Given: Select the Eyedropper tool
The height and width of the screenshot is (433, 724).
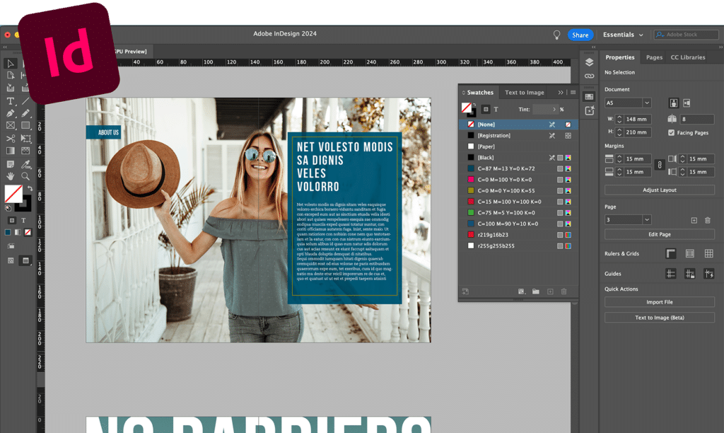Looking at the screenshot, I should 25,164.
